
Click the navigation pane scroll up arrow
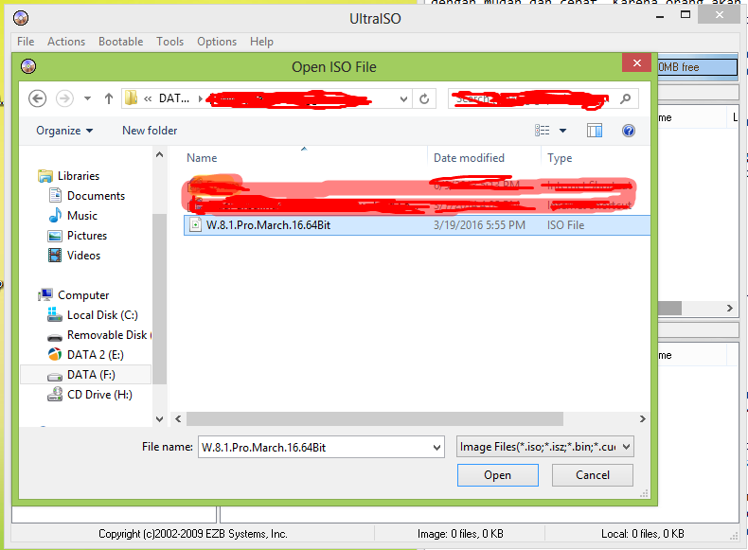(x=159, y=154)
